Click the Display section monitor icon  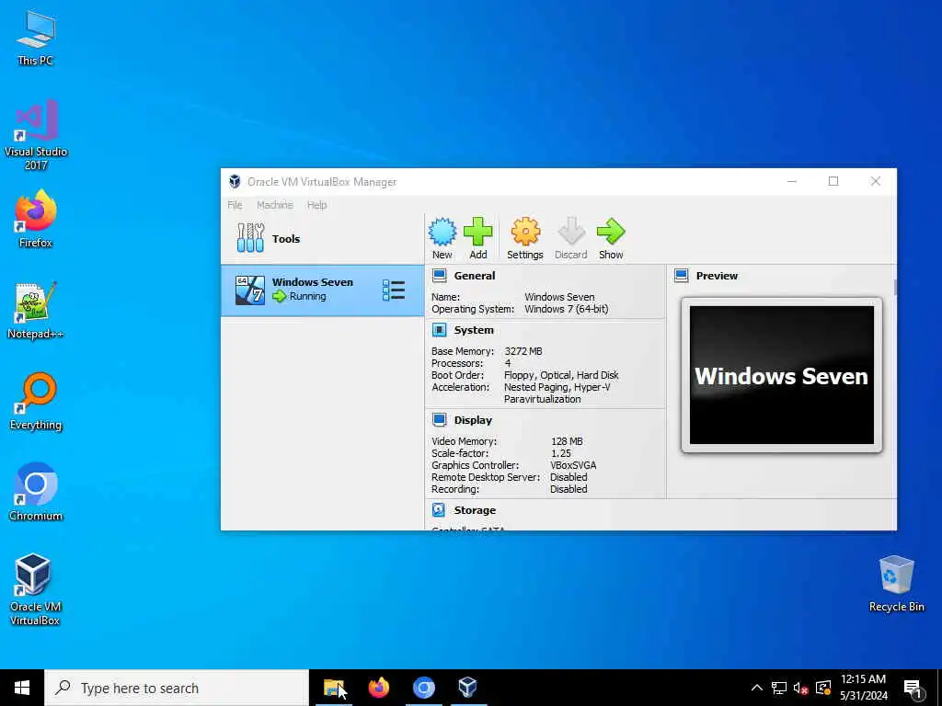coord(440,419)
